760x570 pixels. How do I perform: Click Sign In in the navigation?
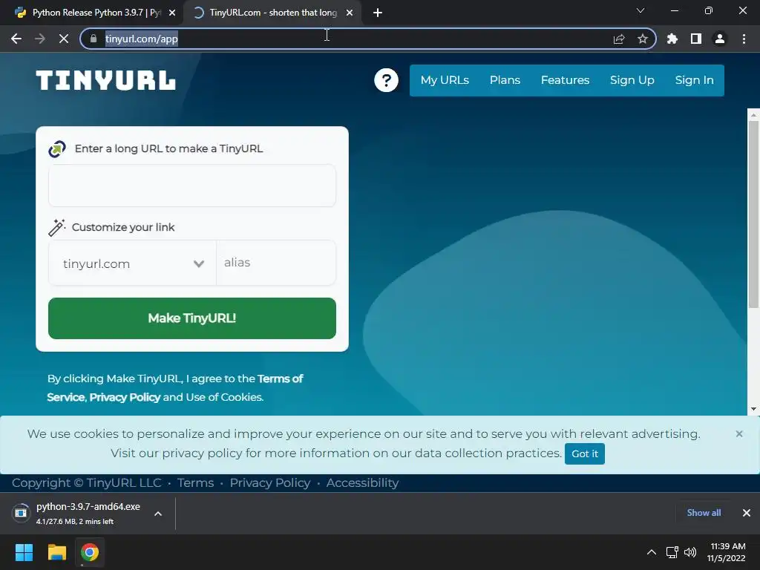pyautogui.click(x=694, y=80)
